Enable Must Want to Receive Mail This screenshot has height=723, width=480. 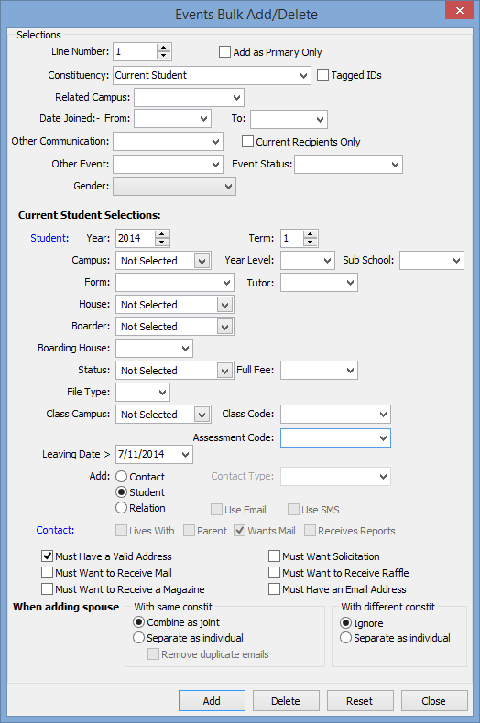[x=47, y=573]
